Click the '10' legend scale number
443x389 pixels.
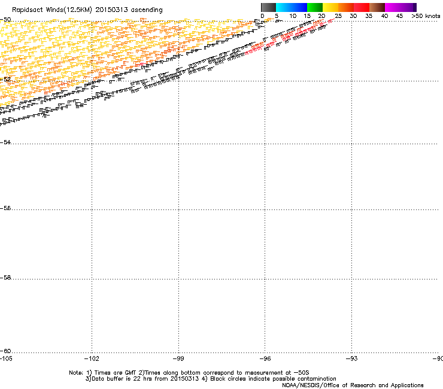[x=293, y=16]
